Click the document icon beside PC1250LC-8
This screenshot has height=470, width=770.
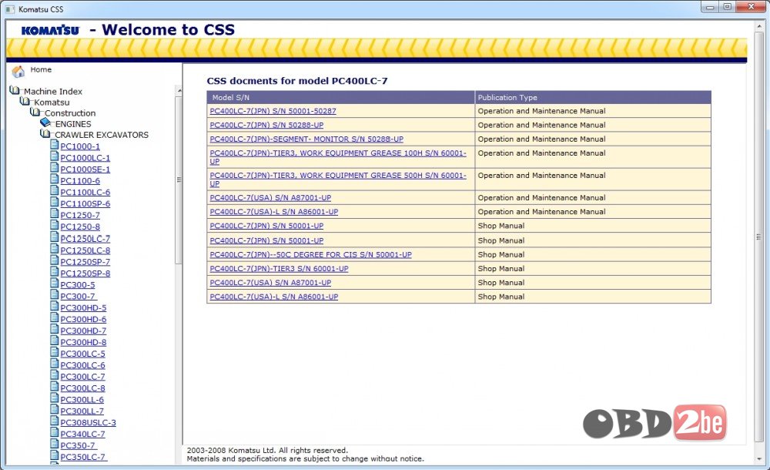55,249
